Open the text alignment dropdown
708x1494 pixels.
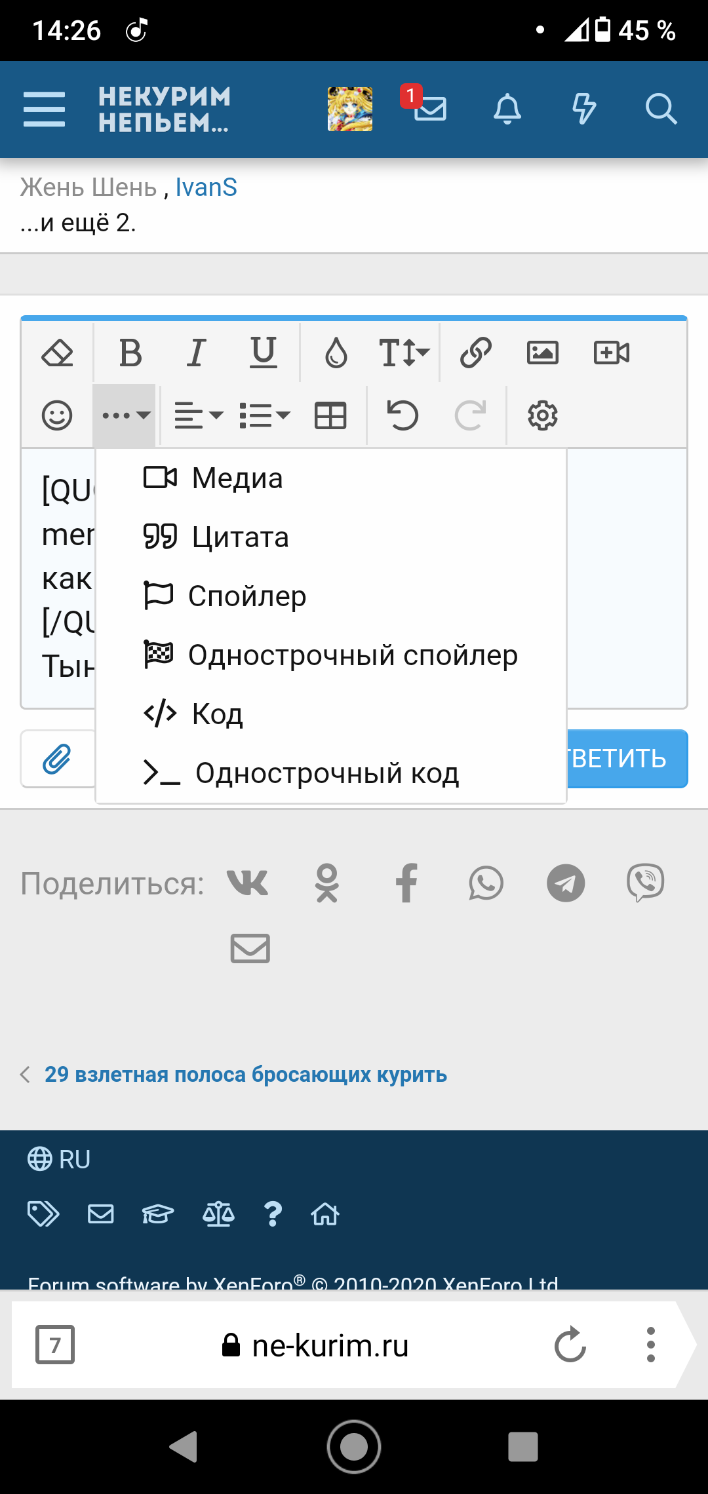pos(199,415)
